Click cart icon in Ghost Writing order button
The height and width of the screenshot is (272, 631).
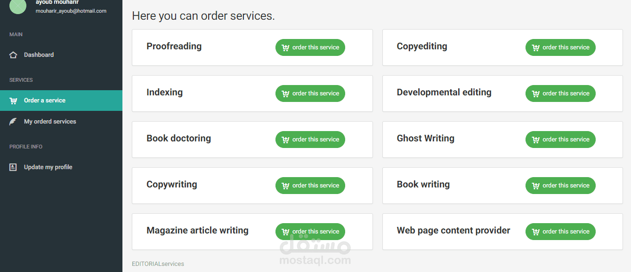coord(535,140)
